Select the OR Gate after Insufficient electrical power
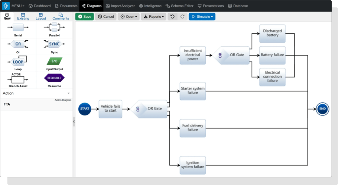Screen dimensions: 338x185 click(x=231, y=55)
